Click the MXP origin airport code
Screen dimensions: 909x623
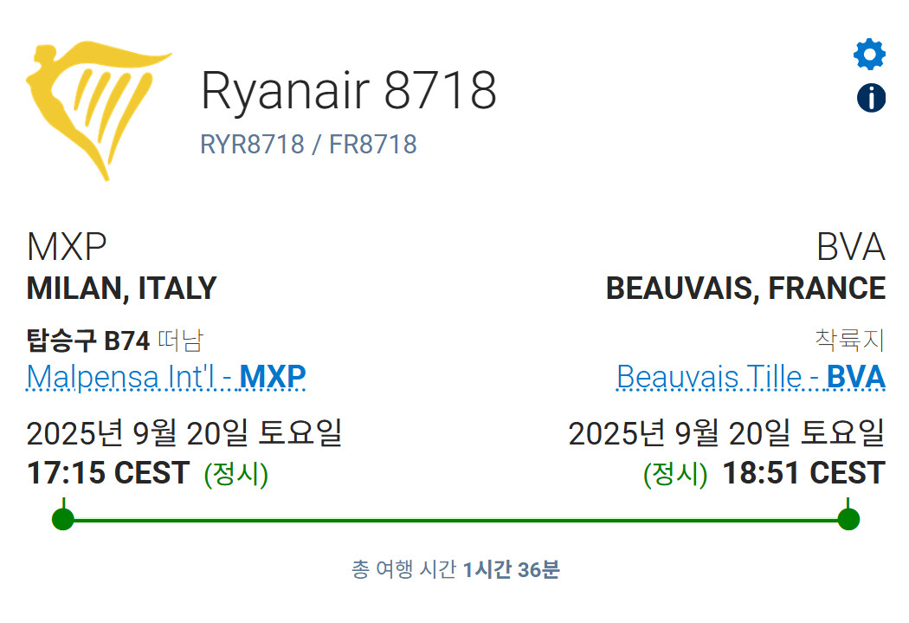67,247
